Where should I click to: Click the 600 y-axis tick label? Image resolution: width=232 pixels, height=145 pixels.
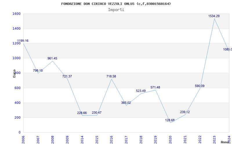[x=17, y=88]
